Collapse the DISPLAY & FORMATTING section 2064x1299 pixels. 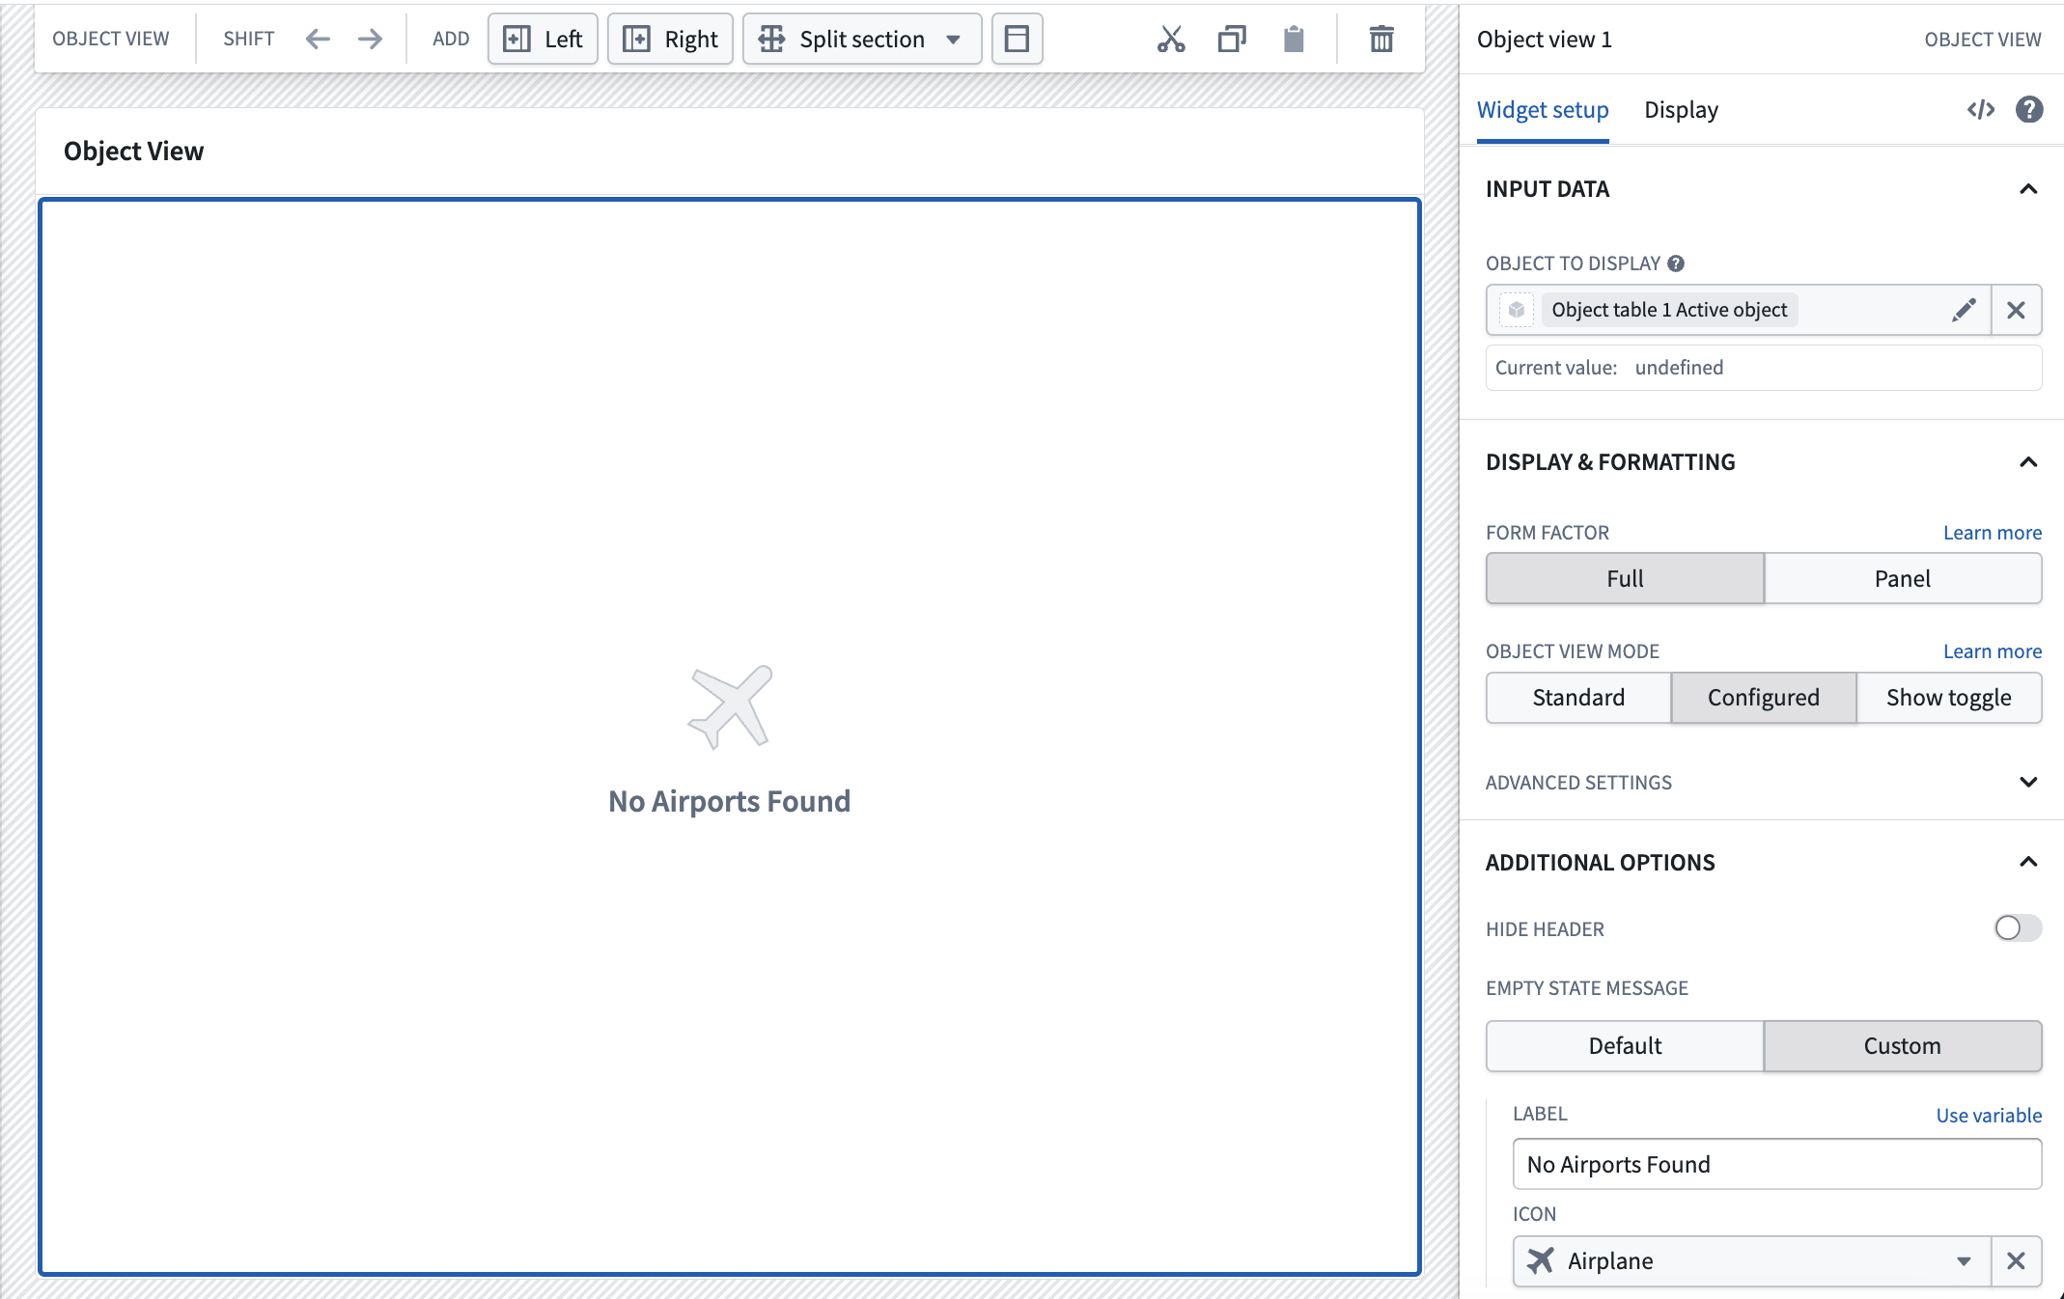(x=2028, y=462)
